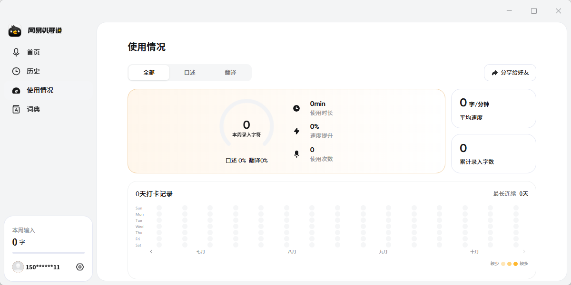Switch to the 口述 tab
Viewport: 571px width, 285px height.
[190, 73]
